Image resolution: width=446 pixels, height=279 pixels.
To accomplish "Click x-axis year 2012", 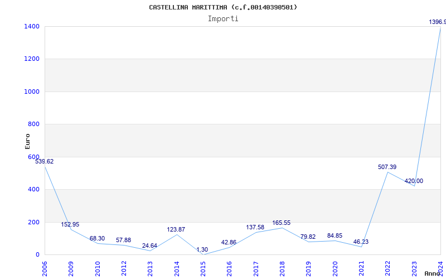I will click(124, 269).
